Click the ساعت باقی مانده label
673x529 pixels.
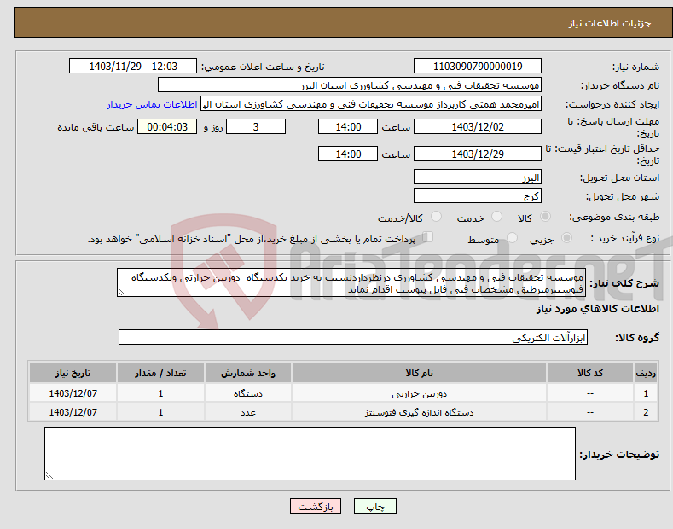pos(96,127)
